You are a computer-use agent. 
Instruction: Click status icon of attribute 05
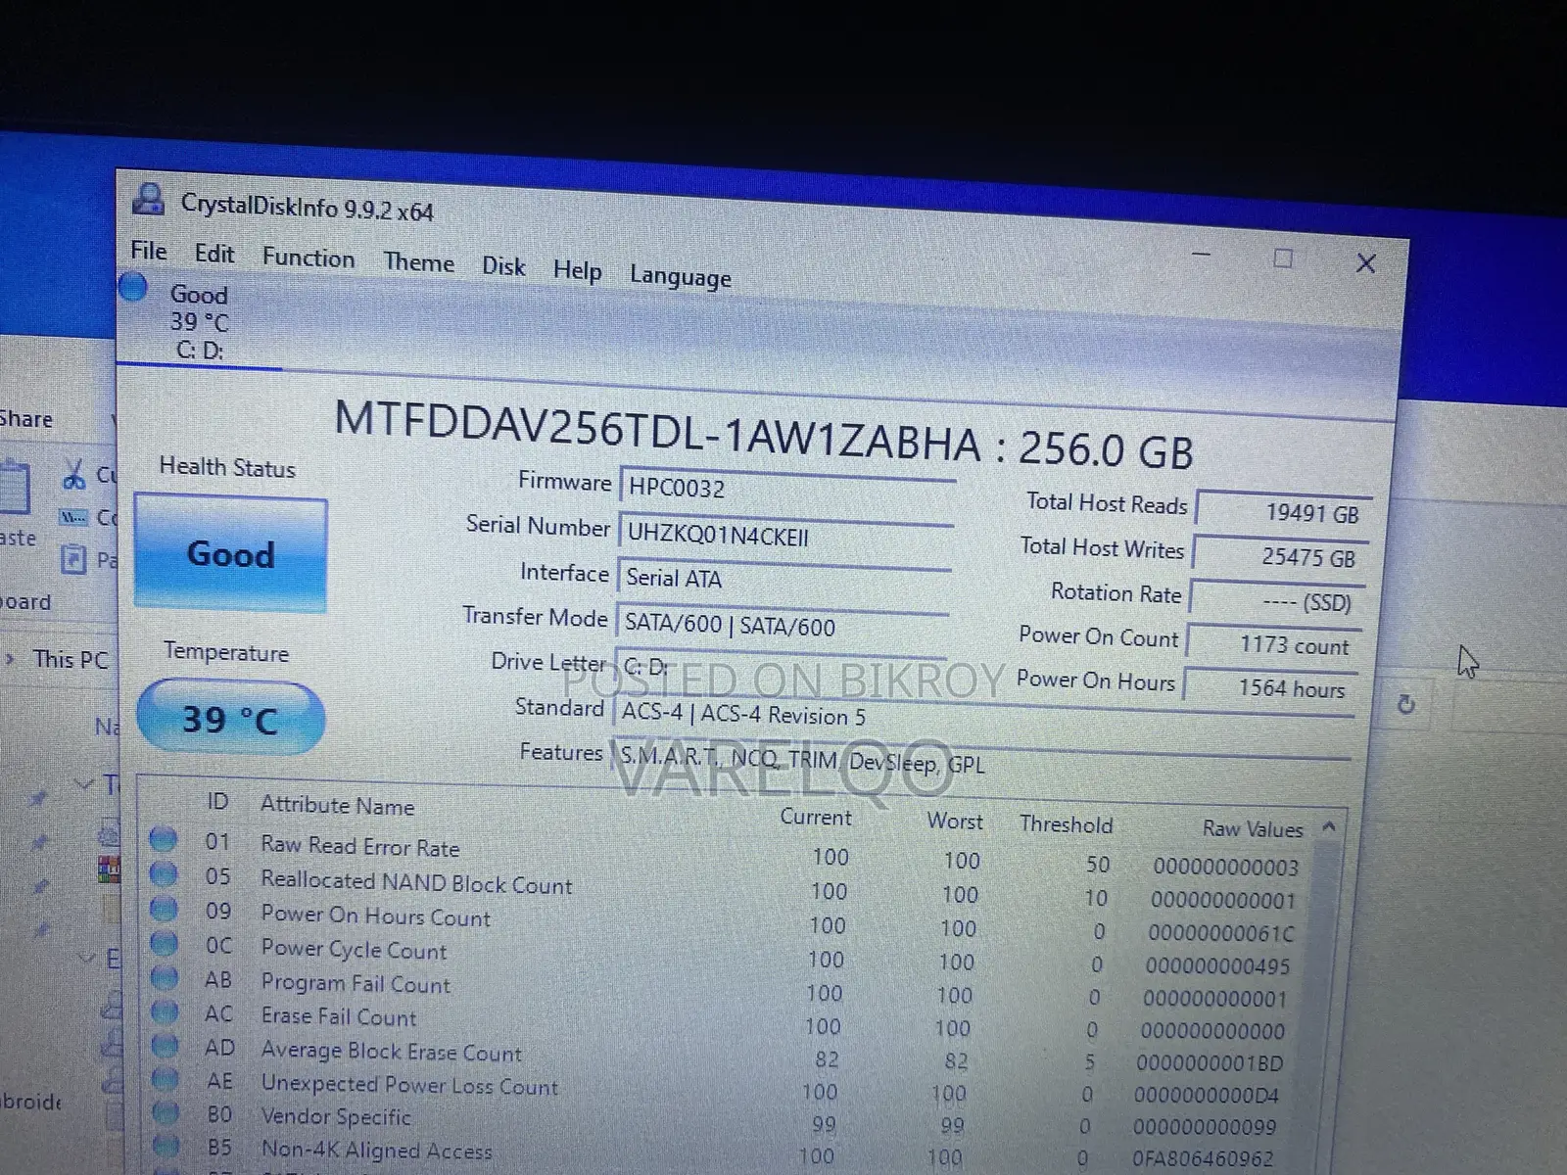pos(164,874)
